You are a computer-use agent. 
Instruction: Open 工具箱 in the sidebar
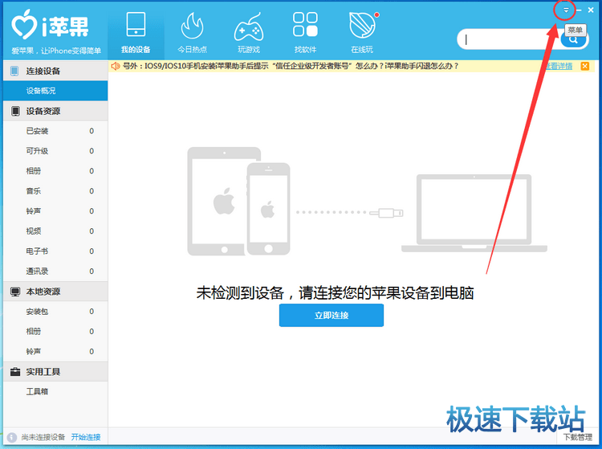tap(55, 391)
